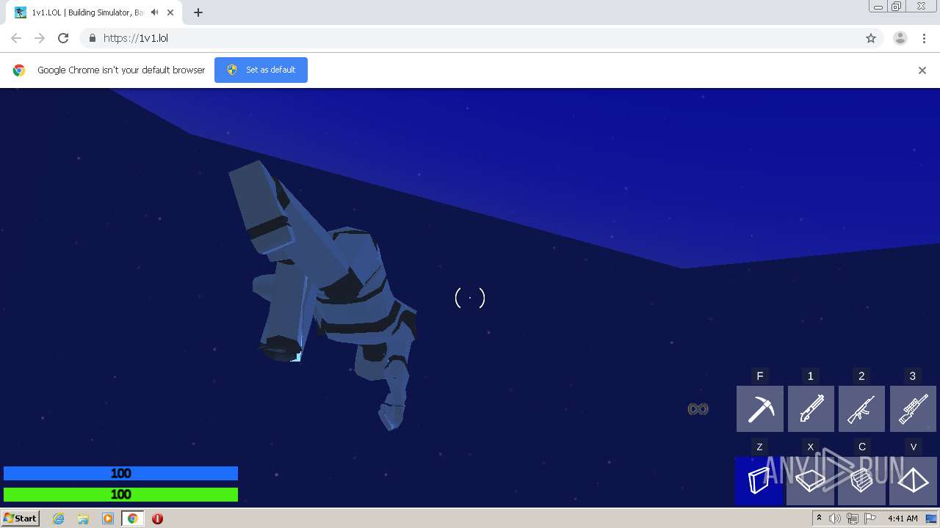This screenshot has height=528, width=940.
Task: Click the infinity ammo indicator
Action: pyautogui.click(x=698, y=409)
